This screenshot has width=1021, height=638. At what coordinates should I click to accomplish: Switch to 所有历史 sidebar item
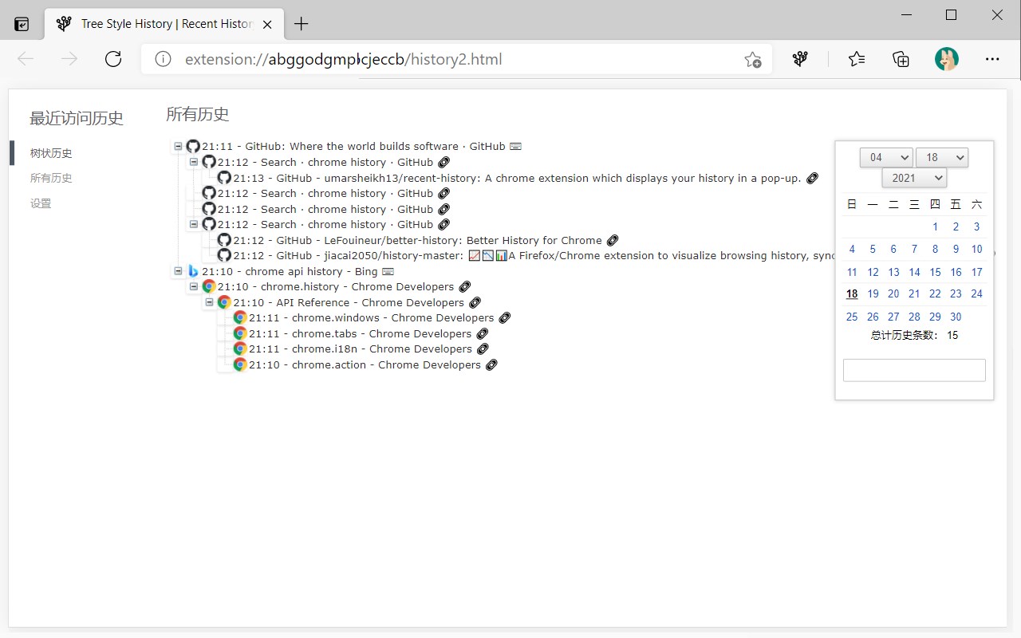pos(51,178)
